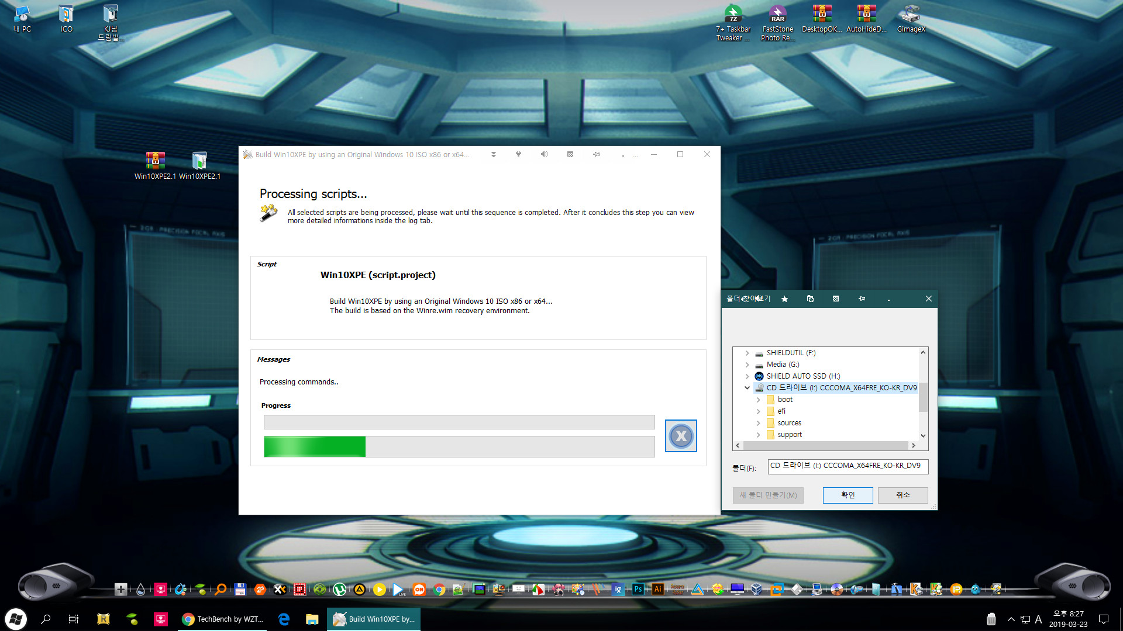This screenshot has height=631, width=1123.
Task: Open taskbar search magnifier
Action: [46, 619]
